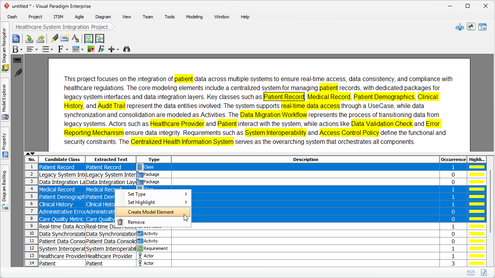This screenshot has height=278, width=495.
Task: Open the font color picker swatch
Action: click(90, 49)
